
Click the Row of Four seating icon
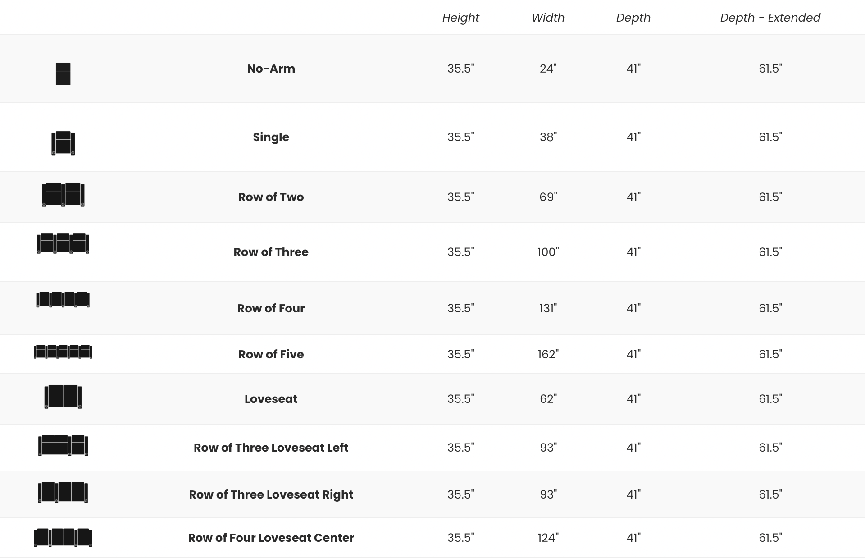pos(63,300)
